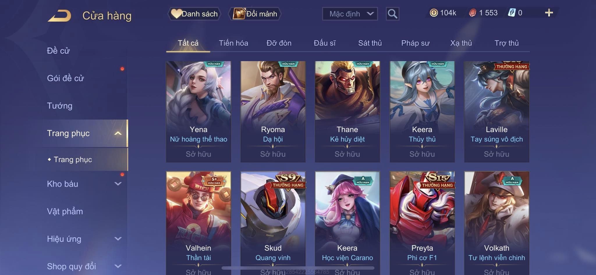The image size is (596, 275).
Task: Tap the blue voucher currency icon
Action: 512,13
